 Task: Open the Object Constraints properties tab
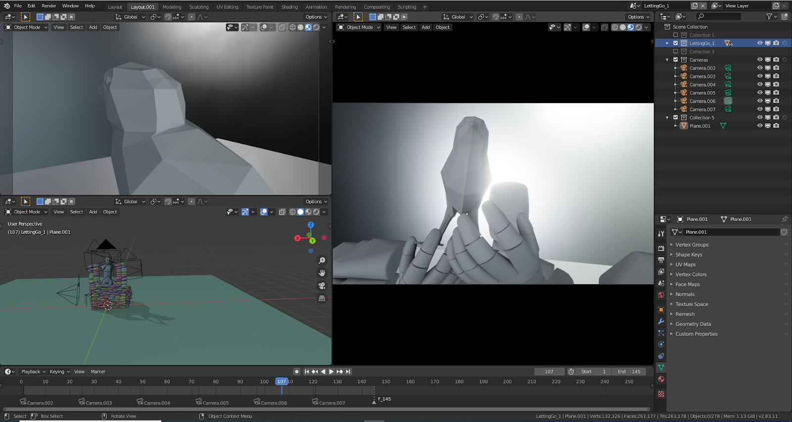pyautogui.click(x=661, y=356)
